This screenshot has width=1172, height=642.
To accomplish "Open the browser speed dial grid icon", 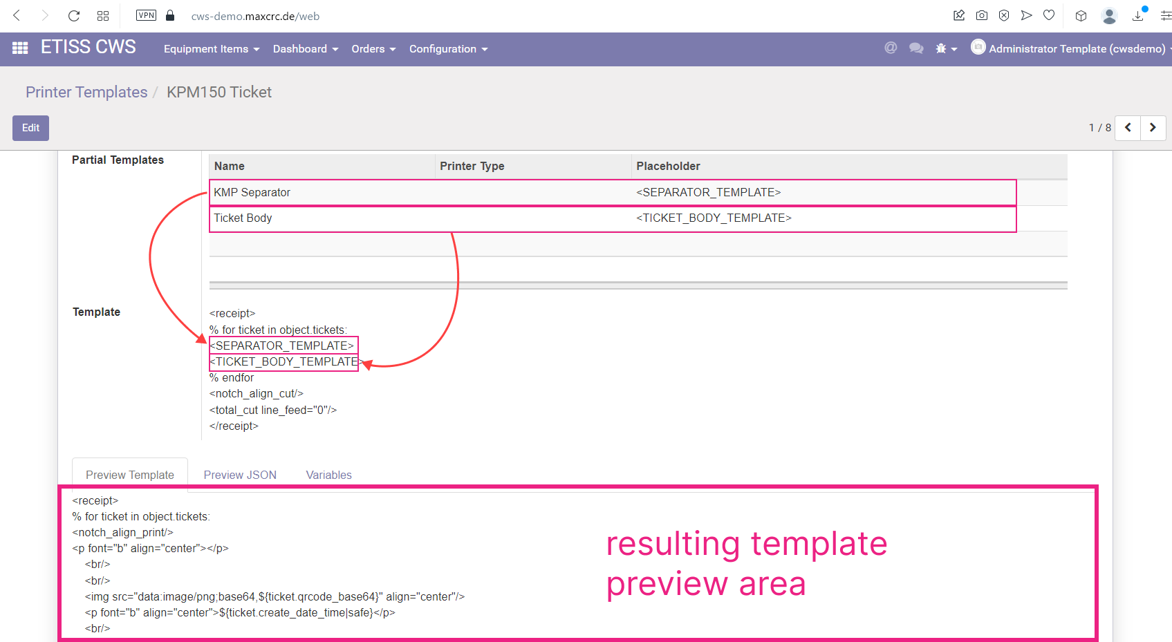I will coord(103,15).
